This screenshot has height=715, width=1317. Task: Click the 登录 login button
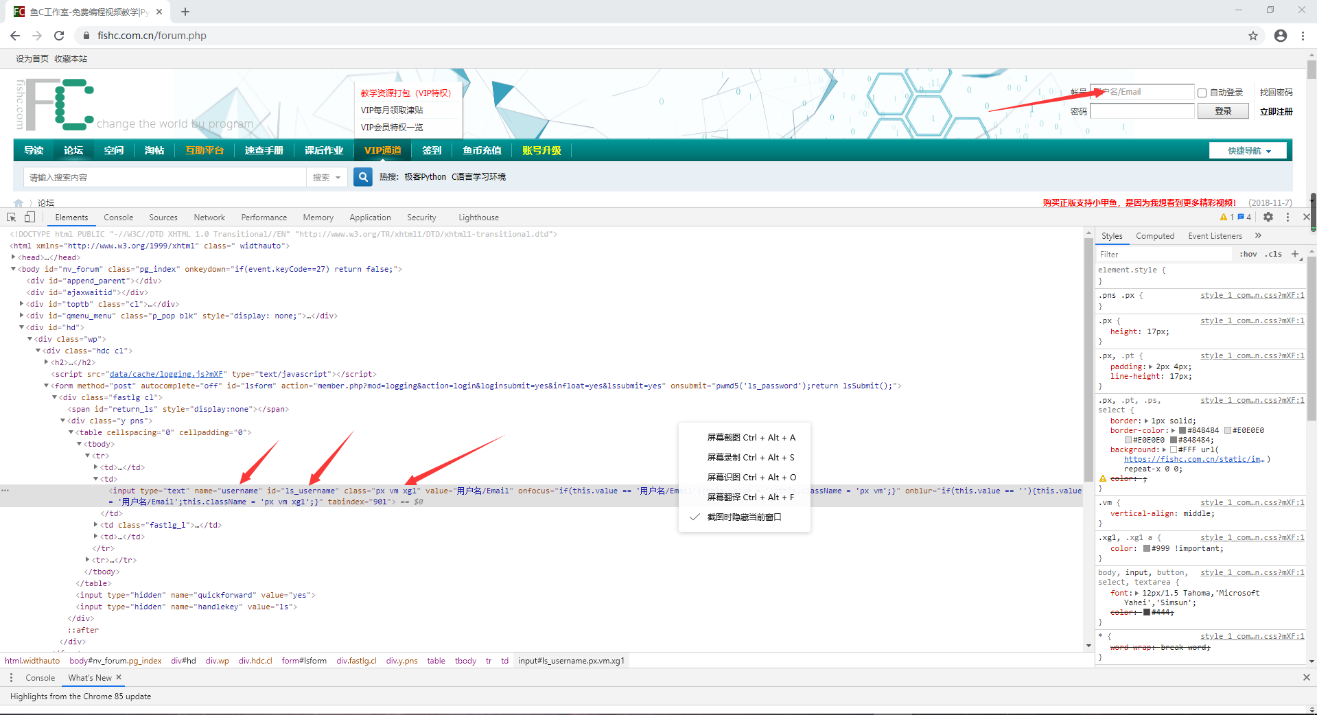coord(1223,111)
